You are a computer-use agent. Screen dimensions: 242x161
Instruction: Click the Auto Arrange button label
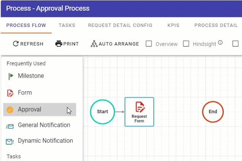(119, 44)
